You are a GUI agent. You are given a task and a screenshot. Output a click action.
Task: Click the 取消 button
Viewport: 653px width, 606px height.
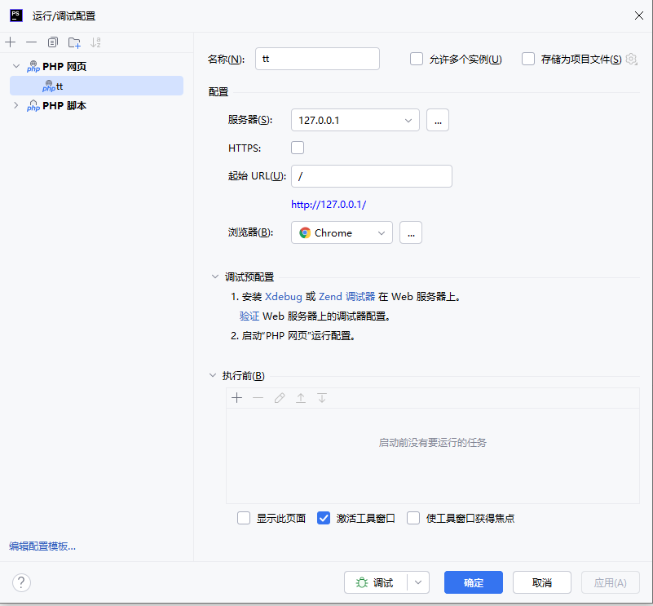(542, 582)
